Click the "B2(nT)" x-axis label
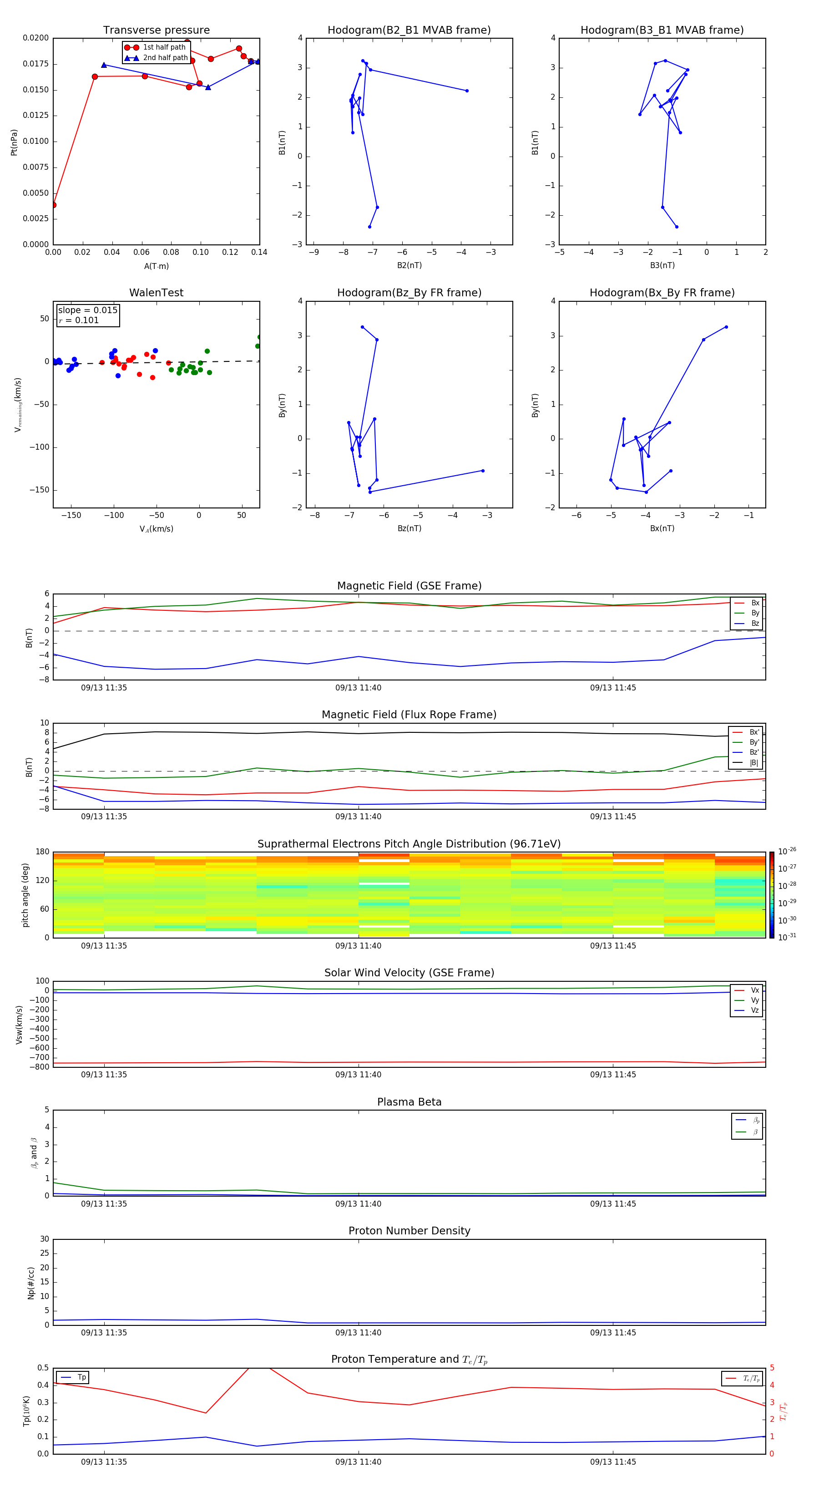Viewport: 819px width, 1502px height. [409, 265]
